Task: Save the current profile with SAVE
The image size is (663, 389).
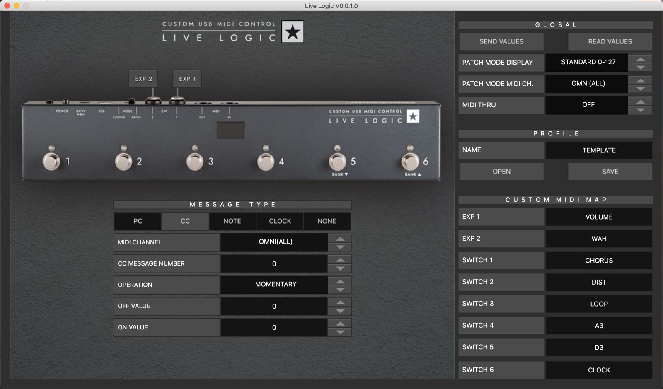Action: [x=610, y=171]
